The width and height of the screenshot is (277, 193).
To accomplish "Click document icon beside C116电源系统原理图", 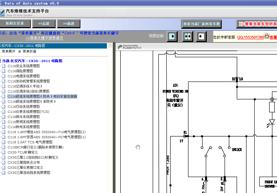I will pyautogui.click(x=4, y=76).
